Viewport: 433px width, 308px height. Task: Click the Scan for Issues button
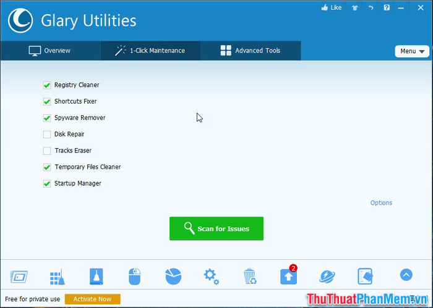click(216, 228)
